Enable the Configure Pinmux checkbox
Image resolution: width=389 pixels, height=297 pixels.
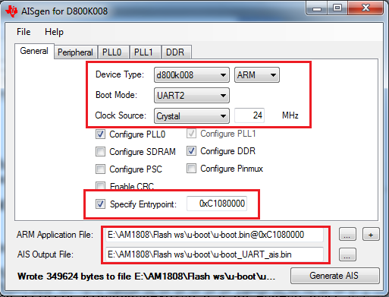[191, 168]
